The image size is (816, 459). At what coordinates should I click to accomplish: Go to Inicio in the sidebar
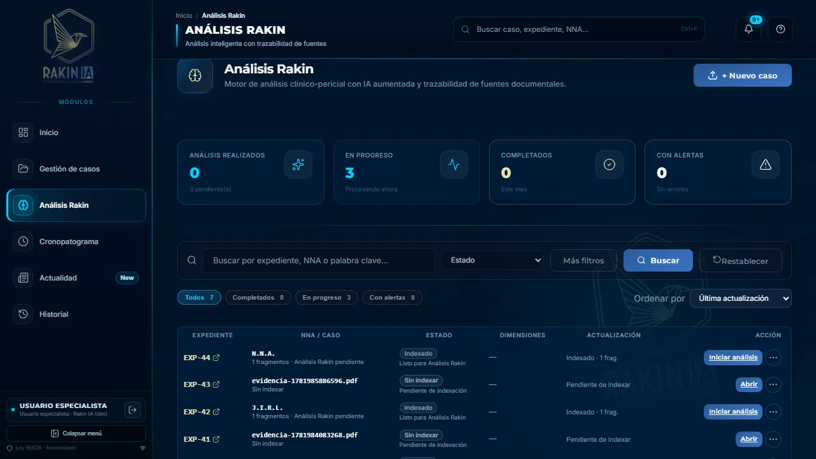point(76,133)
